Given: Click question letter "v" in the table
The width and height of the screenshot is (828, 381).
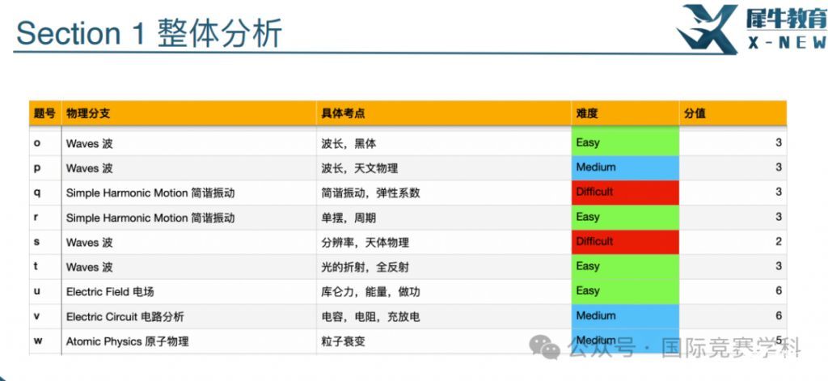Looking at the screenshot, I should click(36, 316).
